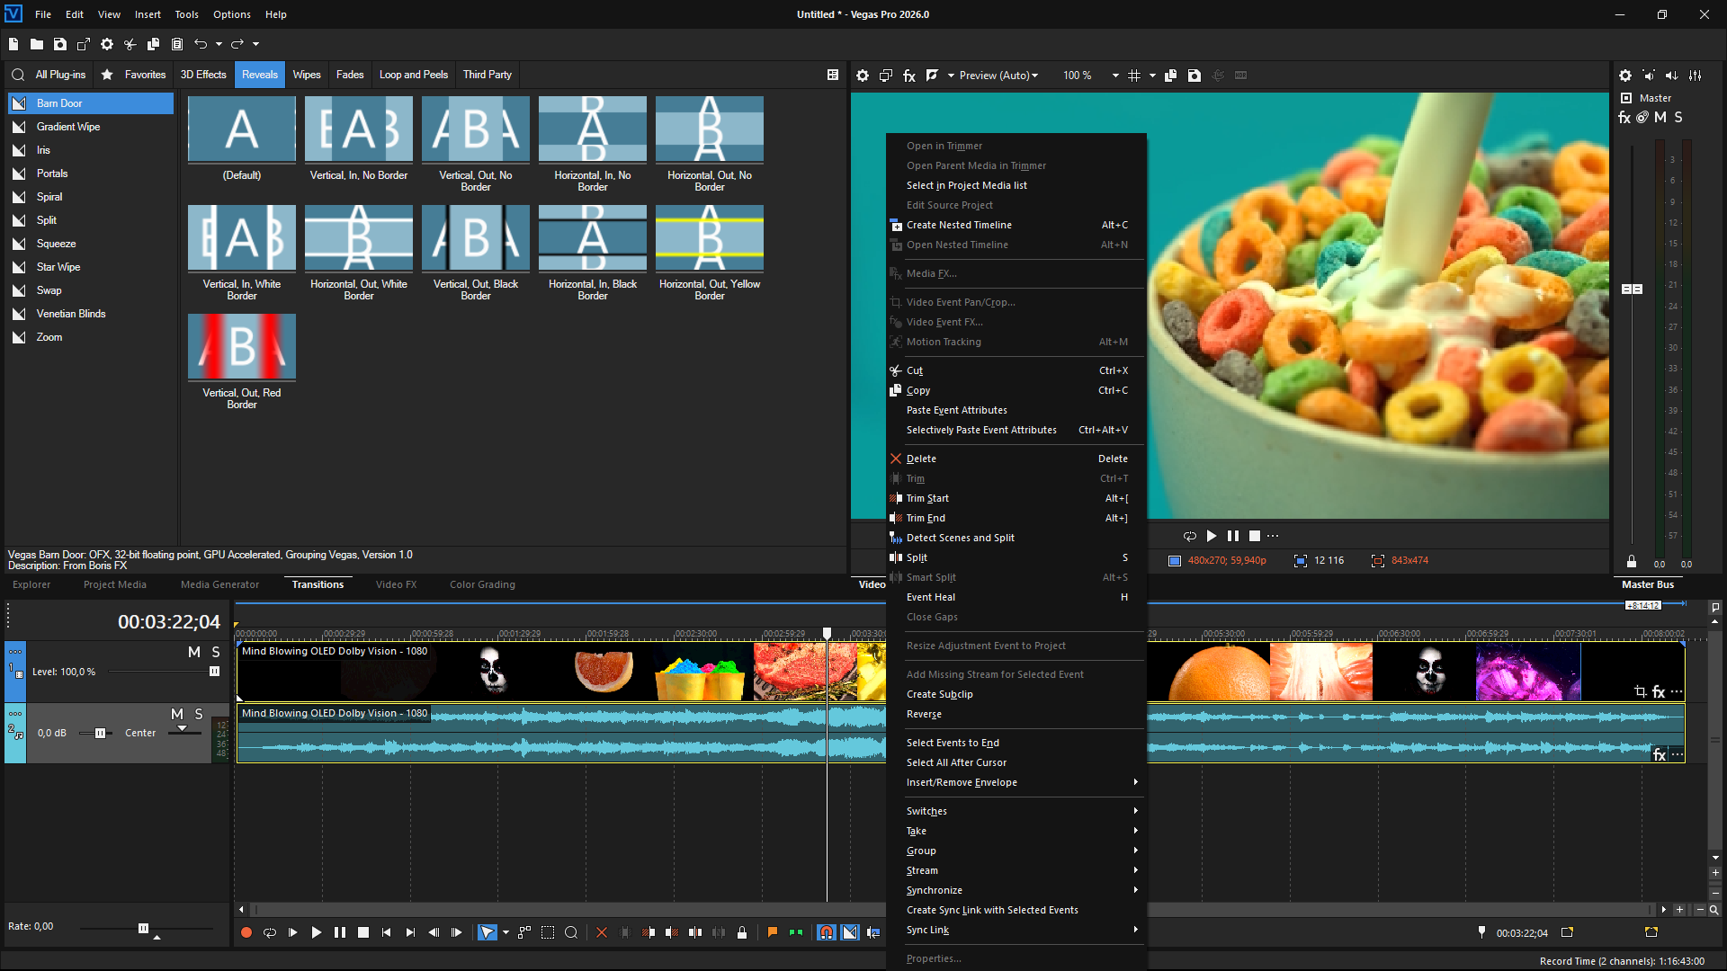
Task: Click the Record button in the timeline toolbar
Action: pos(246,933)
